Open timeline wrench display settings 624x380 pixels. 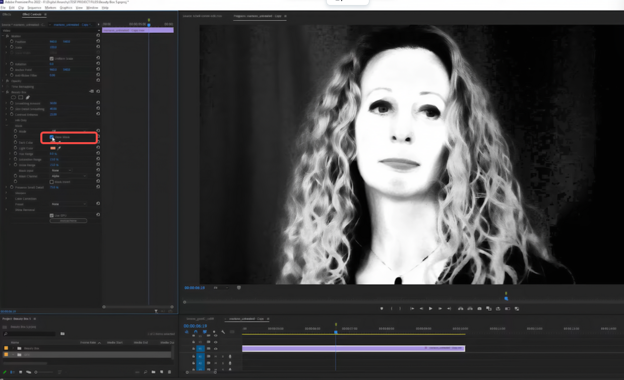(223, 332)
